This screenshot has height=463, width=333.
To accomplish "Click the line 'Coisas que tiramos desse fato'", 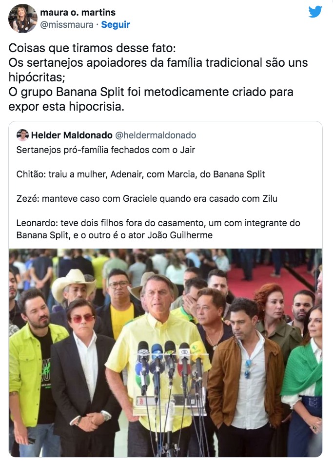I will pyautogui.click(x=86, y=49).
